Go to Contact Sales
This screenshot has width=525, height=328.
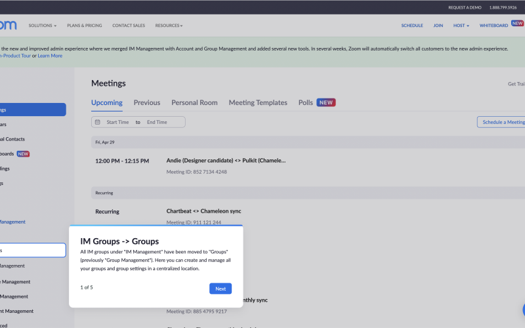click(129, 26)
